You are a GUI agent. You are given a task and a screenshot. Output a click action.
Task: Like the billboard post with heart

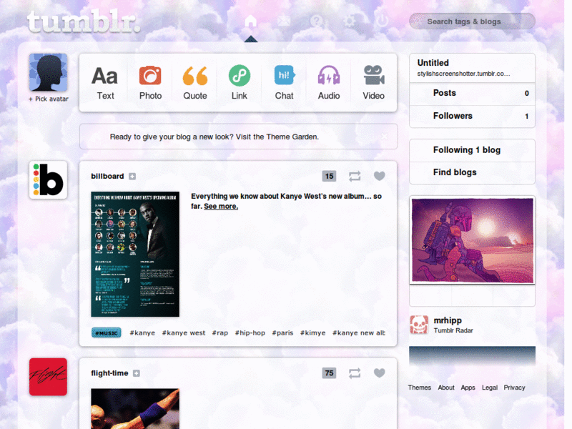point(380,176)
